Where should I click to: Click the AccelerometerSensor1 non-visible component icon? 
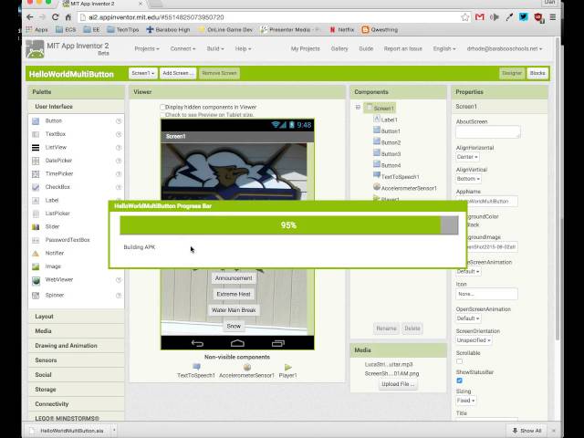pyautogui.click(x=247, y=367)
